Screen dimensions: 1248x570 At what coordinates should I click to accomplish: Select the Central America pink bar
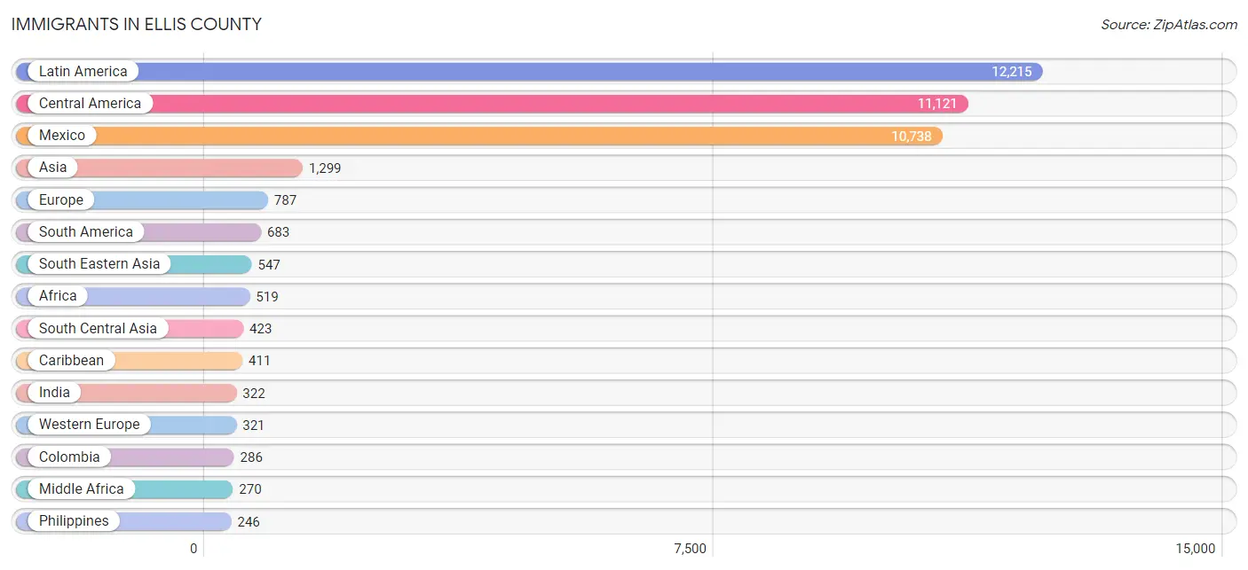click(x=492, y=104)
